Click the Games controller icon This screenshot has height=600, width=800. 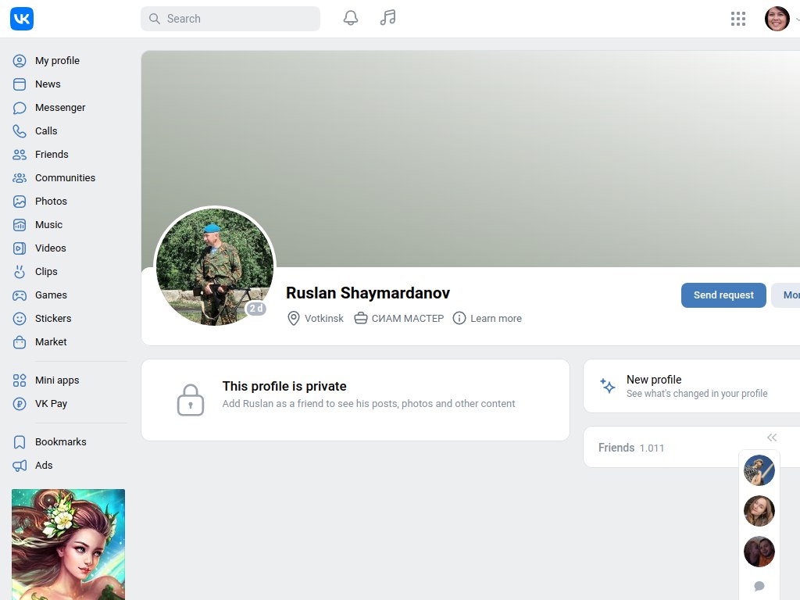pos(20,295)
